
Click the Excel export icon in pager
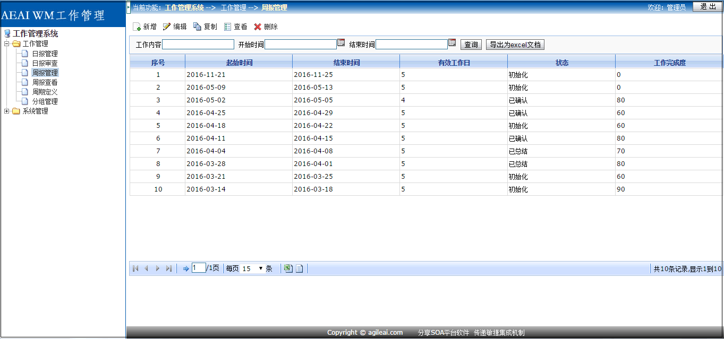click(287, 268)
